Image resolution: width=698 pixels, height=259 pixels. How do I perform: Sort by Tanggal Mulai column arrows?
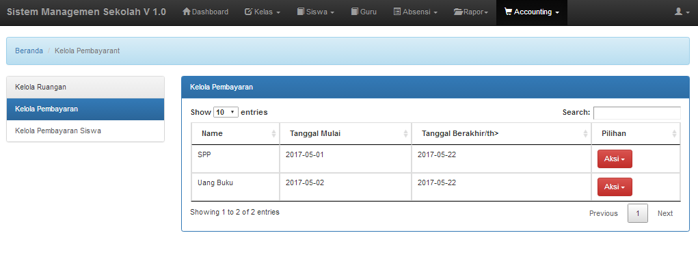point(405,133)
